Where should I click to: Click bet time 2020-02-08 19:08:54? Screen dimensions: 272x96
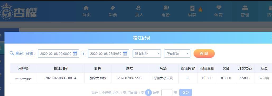click(60, 78)
